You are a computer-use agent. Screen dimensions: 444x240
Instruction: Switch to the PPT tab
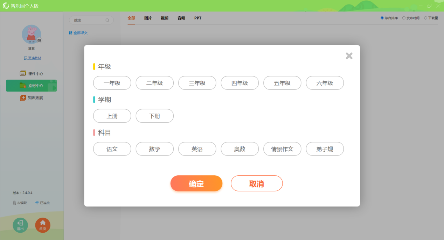point(198,18)
